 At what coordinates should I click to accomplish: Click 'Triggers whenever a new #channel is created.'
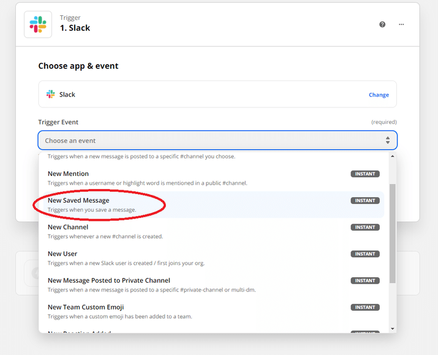[x=105, y=237]
